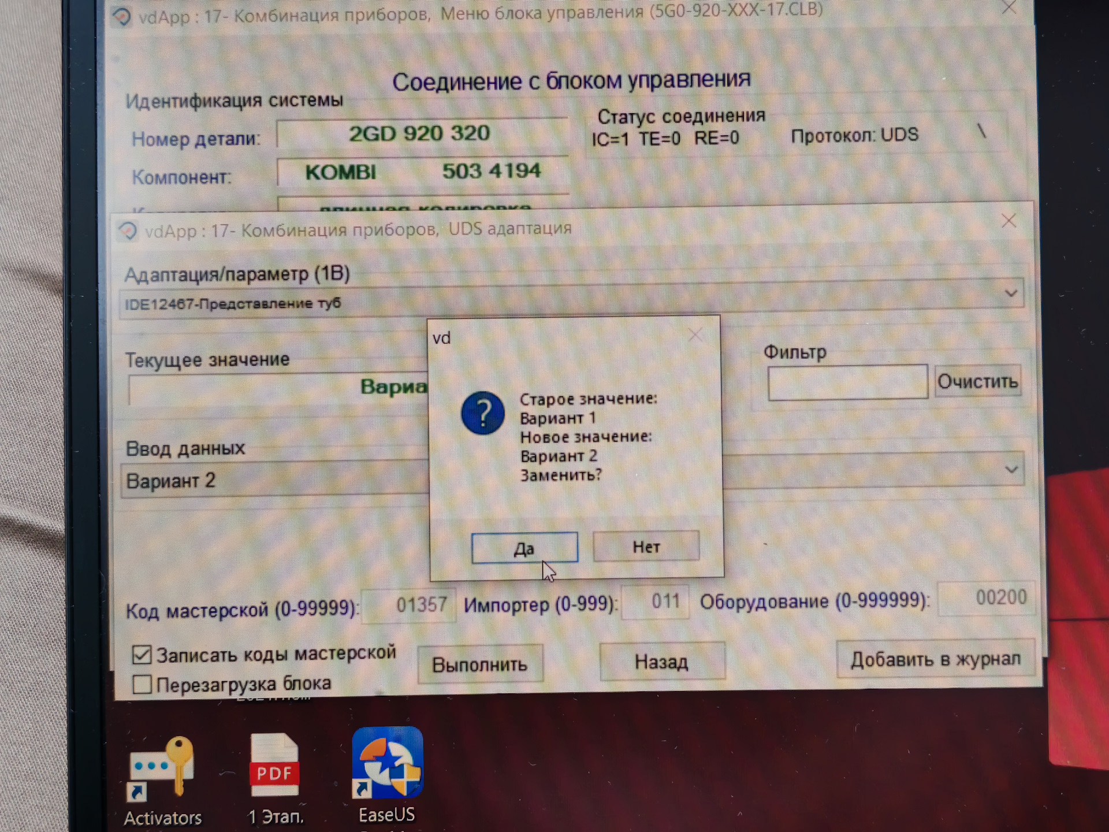Click the Старое значение: Вариант 1 text
Screen dimensions: 1109x832
[588, 408]
